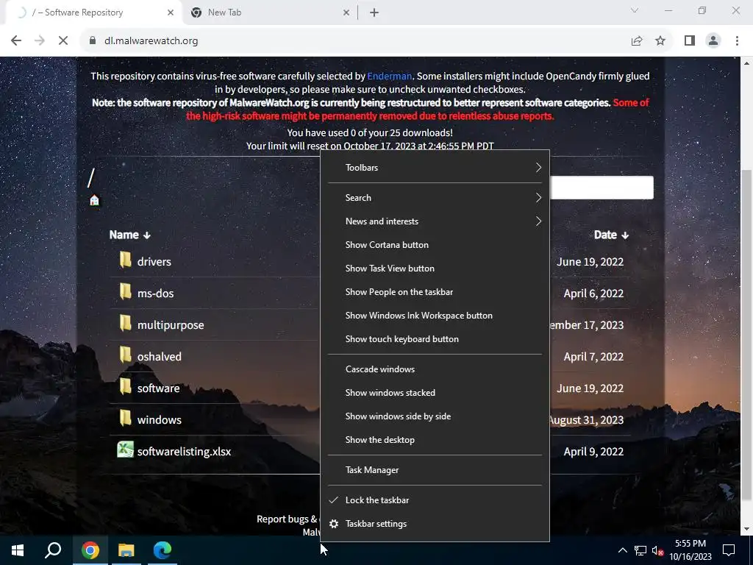Click the windows folder icon
The width and height of the screenshot is (753, 565).
[x=125, y=419]
